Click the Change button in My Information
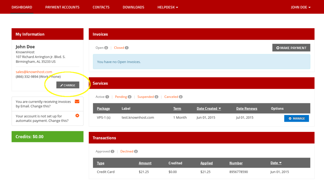Screen dimensions: 324x182 coord(68,85)
